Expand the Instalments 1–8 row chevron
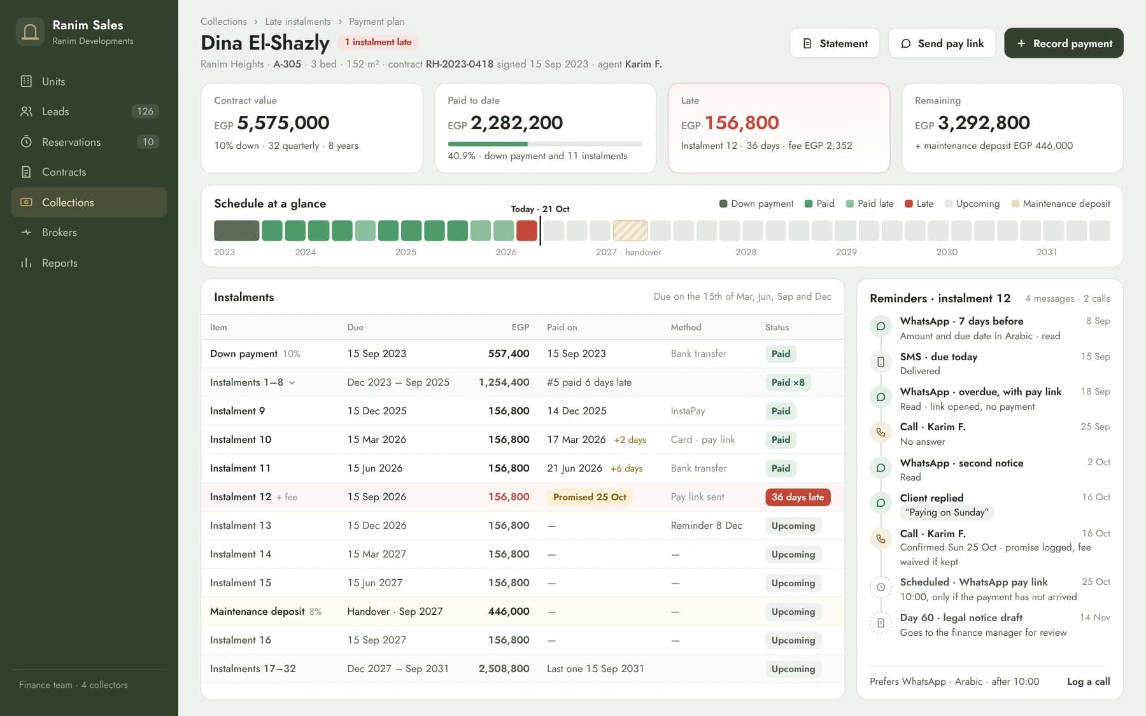 pyautogui.click(x=292, y=383)
